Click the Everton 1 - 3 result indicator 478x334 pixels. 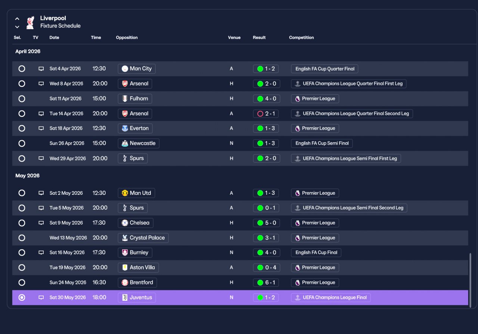coord(266,128)
